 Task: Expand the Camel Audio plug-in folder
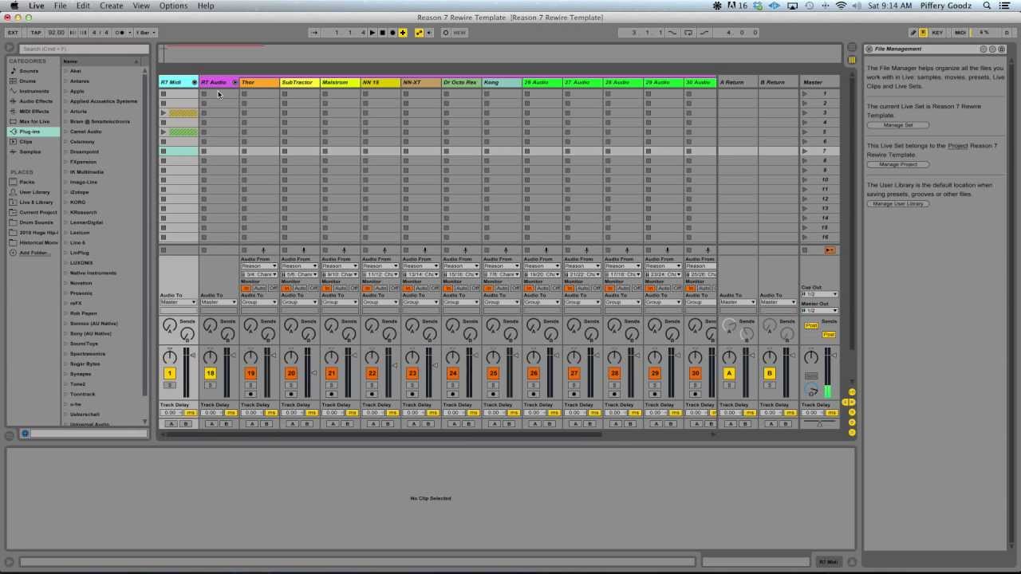66,132
